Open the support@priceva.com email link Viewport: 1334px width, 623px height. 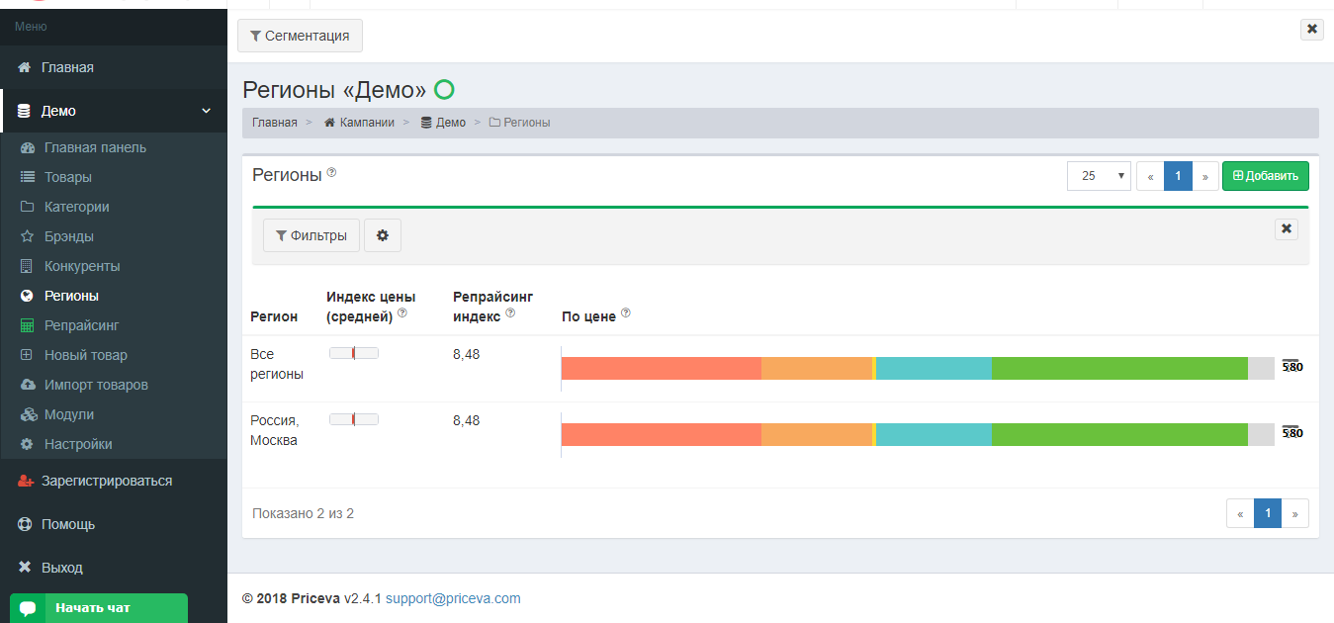(453, 598)
